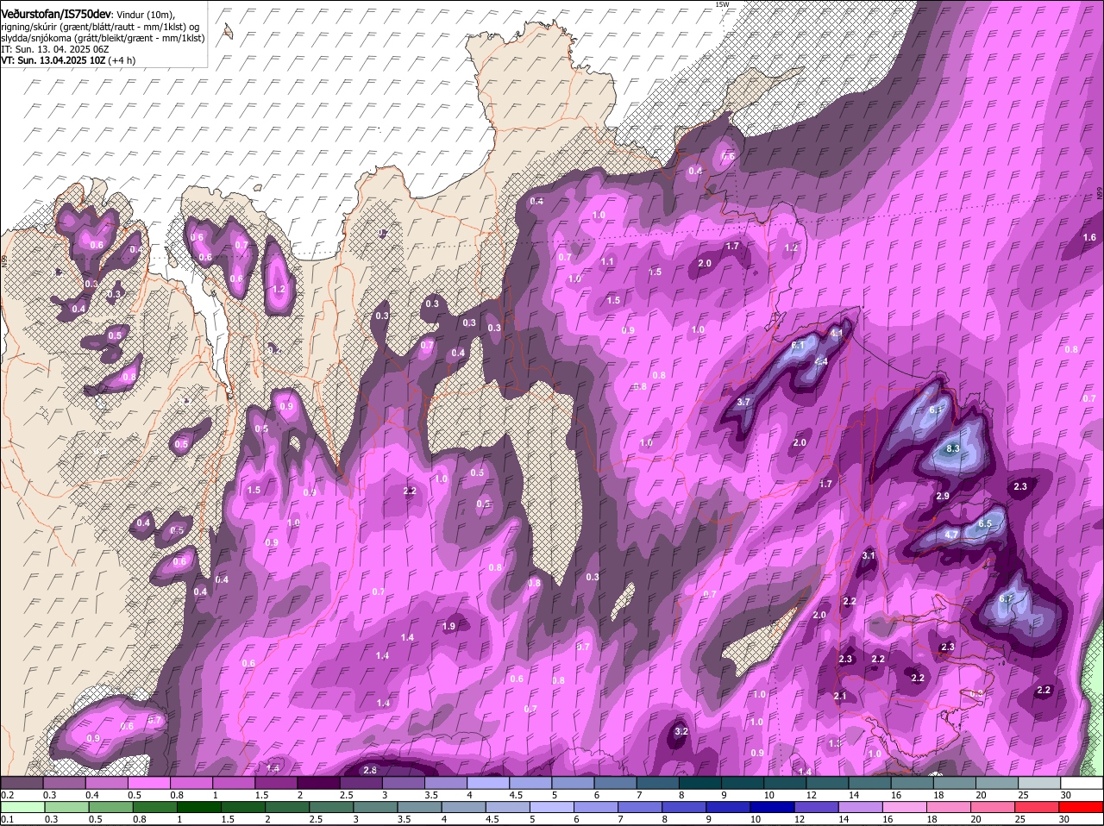Click the 1.9 precipitation value on the map
1104x826 pixels.
tap(448, 626)
